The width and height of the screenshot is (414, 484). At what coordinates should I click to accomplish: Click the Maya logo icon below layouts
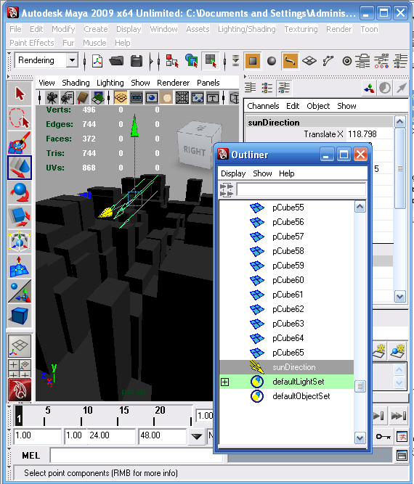[20, 390]
